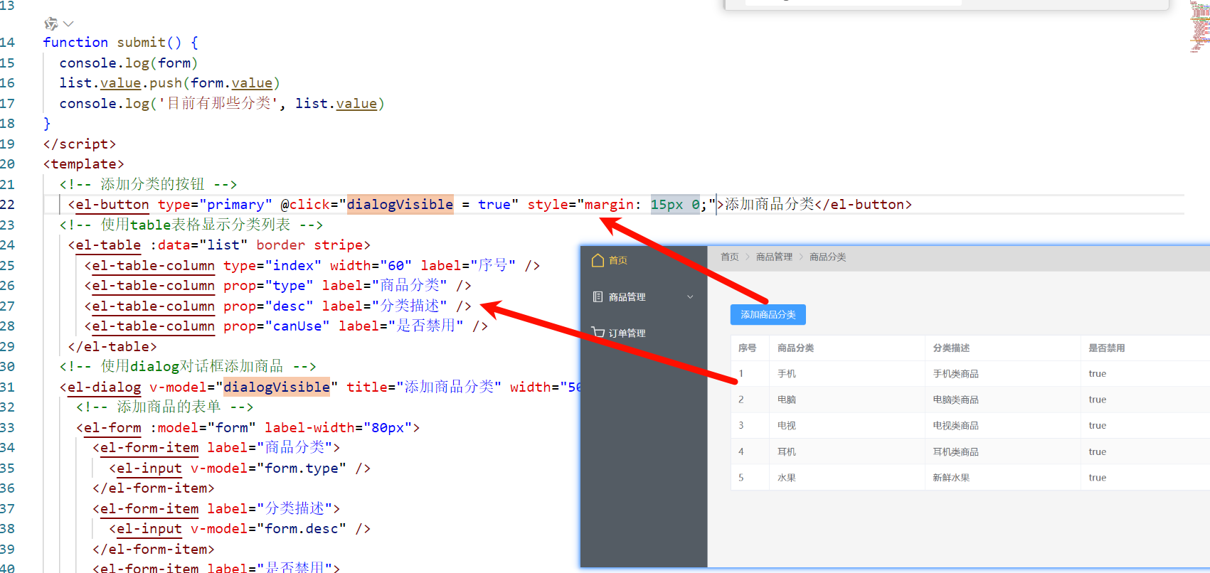The width and height of the screenshot is (1210, 573).
Task: Click line number 22 in the gutter
Action: [x=7, y=204]
